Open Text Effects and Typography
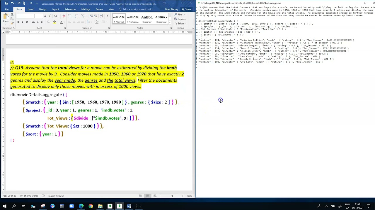Viewport: 375px width, 210px height. point(48,22)
